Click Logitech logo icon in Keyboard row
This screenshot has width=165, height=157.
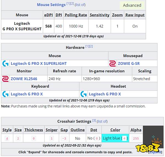tap(5, 94)
